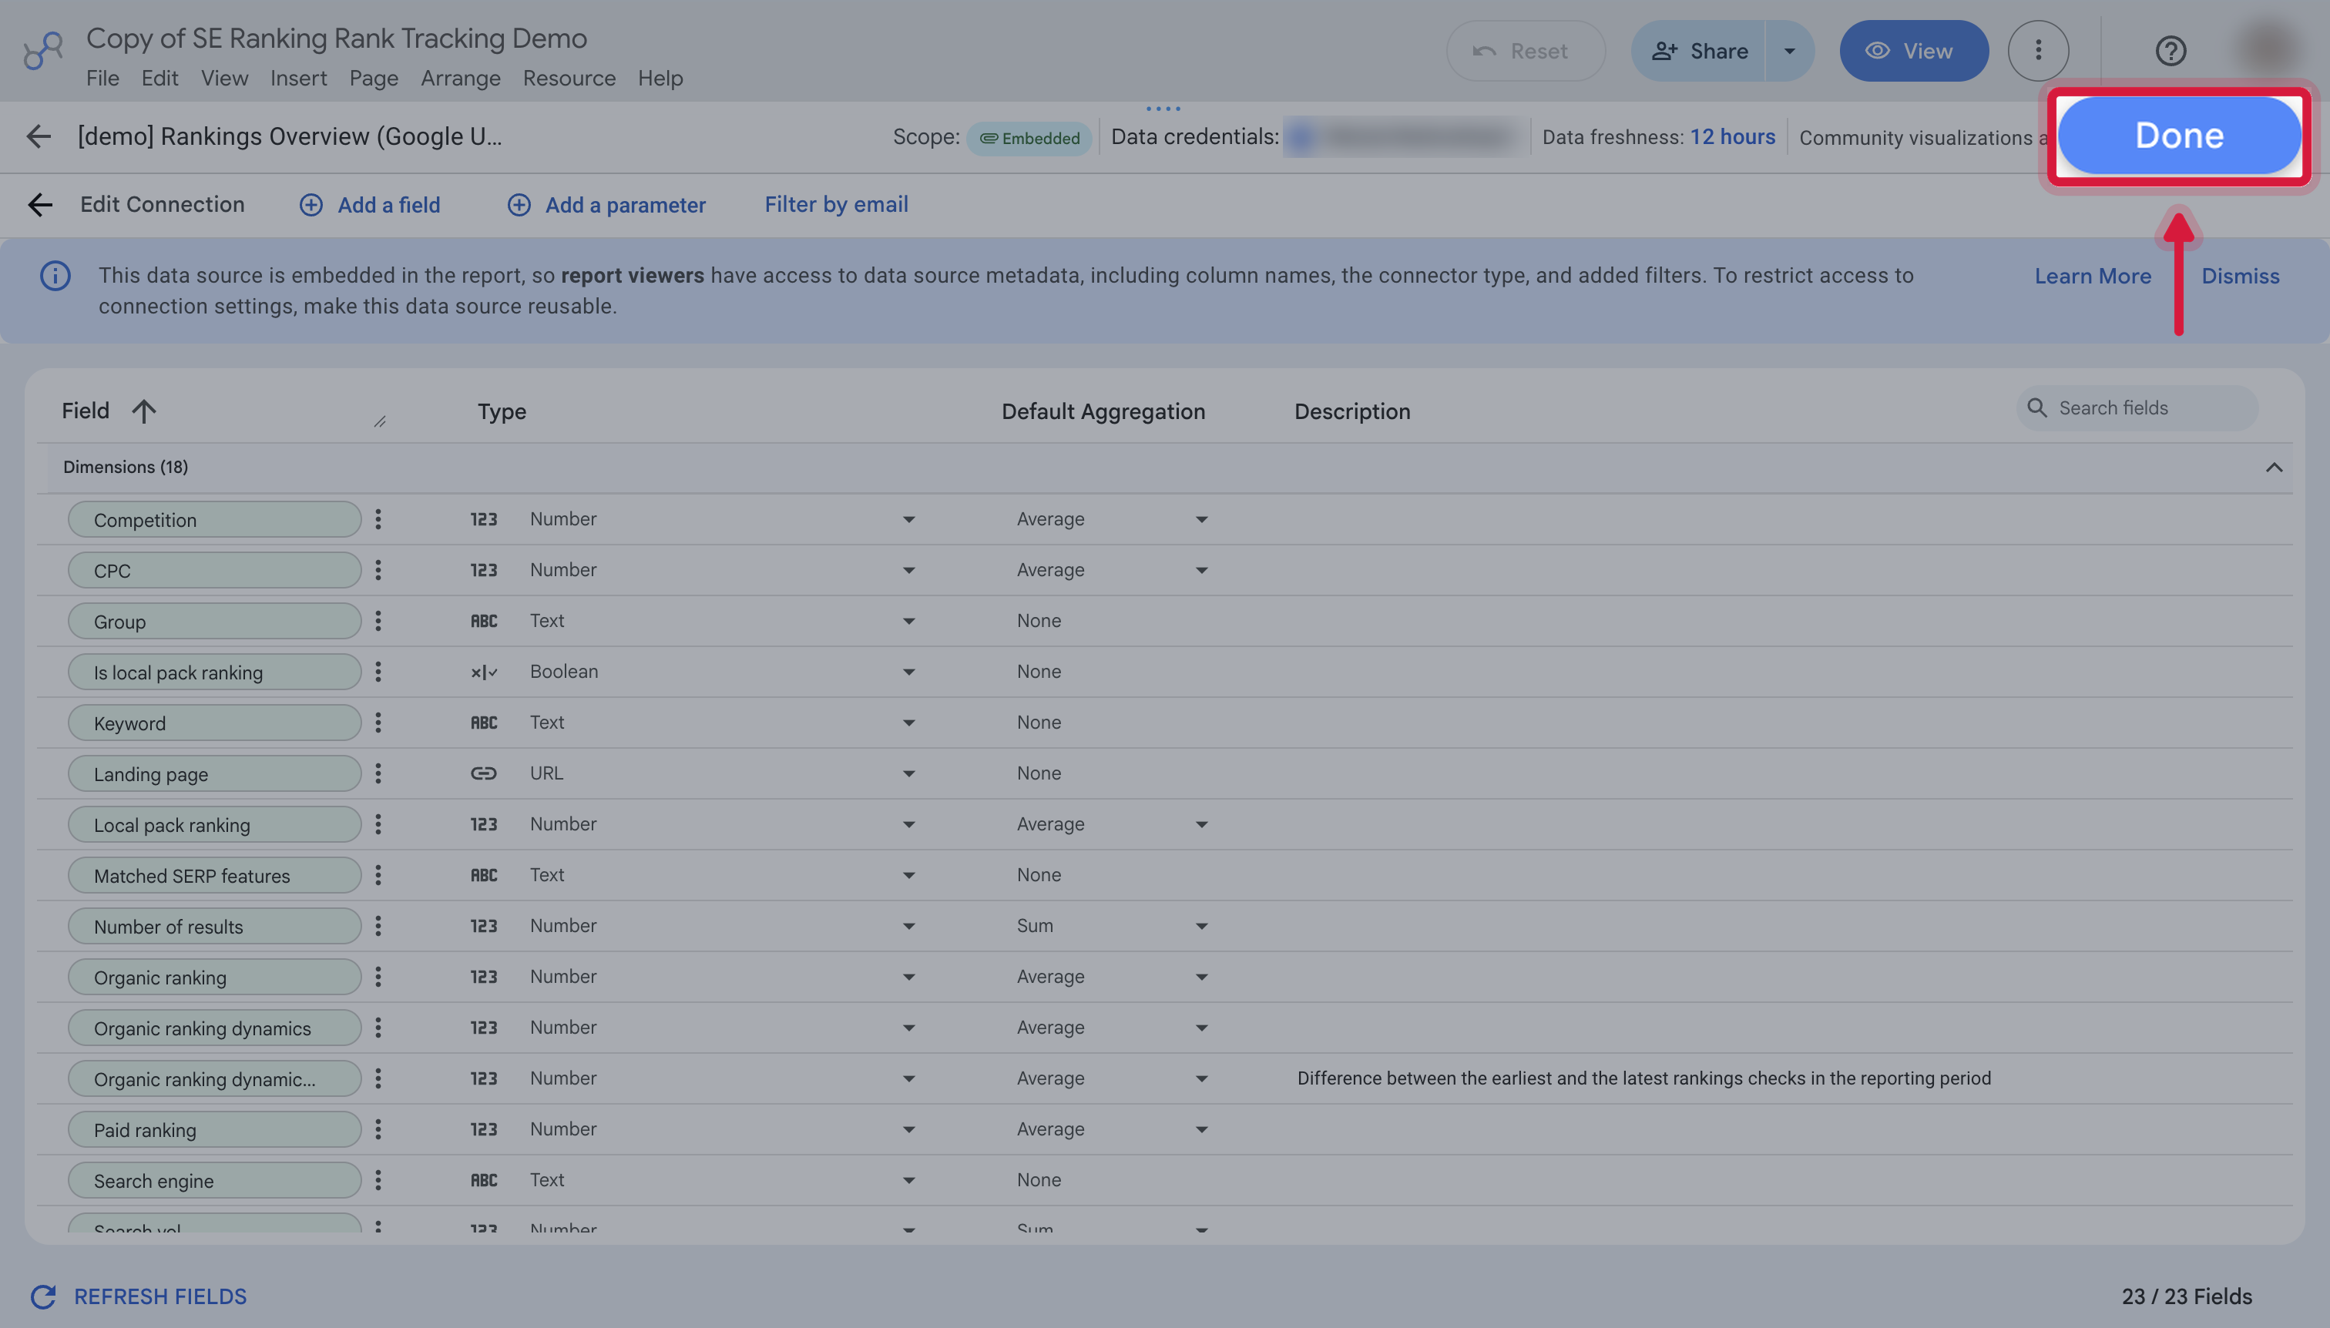Open the help question mark icon

click(x=2171, y=51)
